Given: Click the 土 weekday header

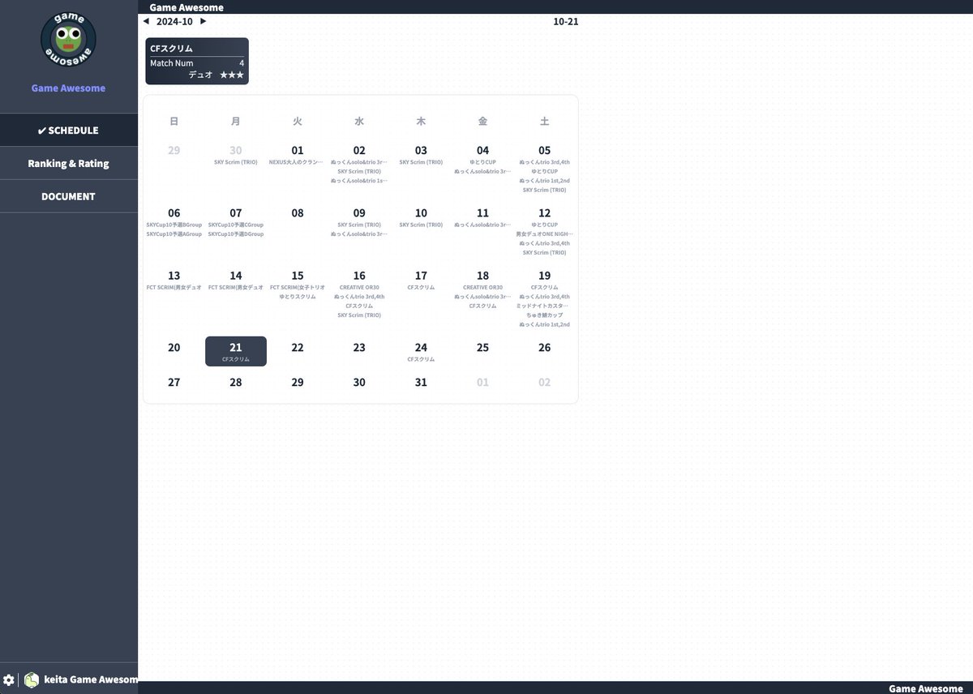Looking at the screenshot, I should (x=544, y=122).
